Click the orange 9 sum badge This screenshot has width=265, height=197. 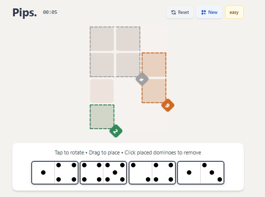(168, 105)
